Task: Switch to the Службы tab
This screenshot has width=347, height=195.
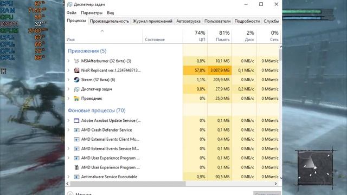Action: pyautogui.click(x=271, y=21)
